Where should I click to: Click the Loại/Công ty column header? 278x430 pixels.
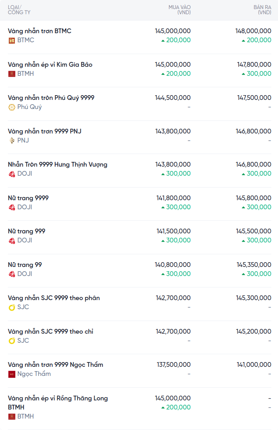[x=19, y=10]
